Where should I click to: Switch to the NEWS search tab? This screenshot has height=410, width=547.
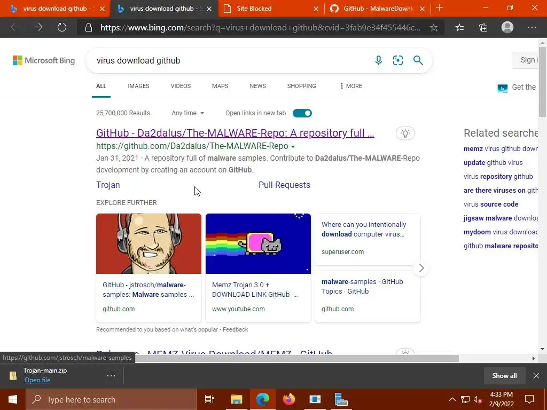258,86
